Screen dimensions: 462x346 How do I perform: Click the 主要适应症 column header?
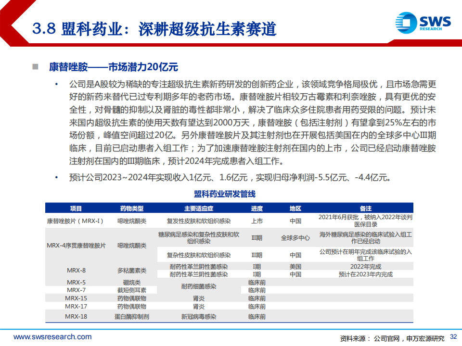tap(199, 208)
